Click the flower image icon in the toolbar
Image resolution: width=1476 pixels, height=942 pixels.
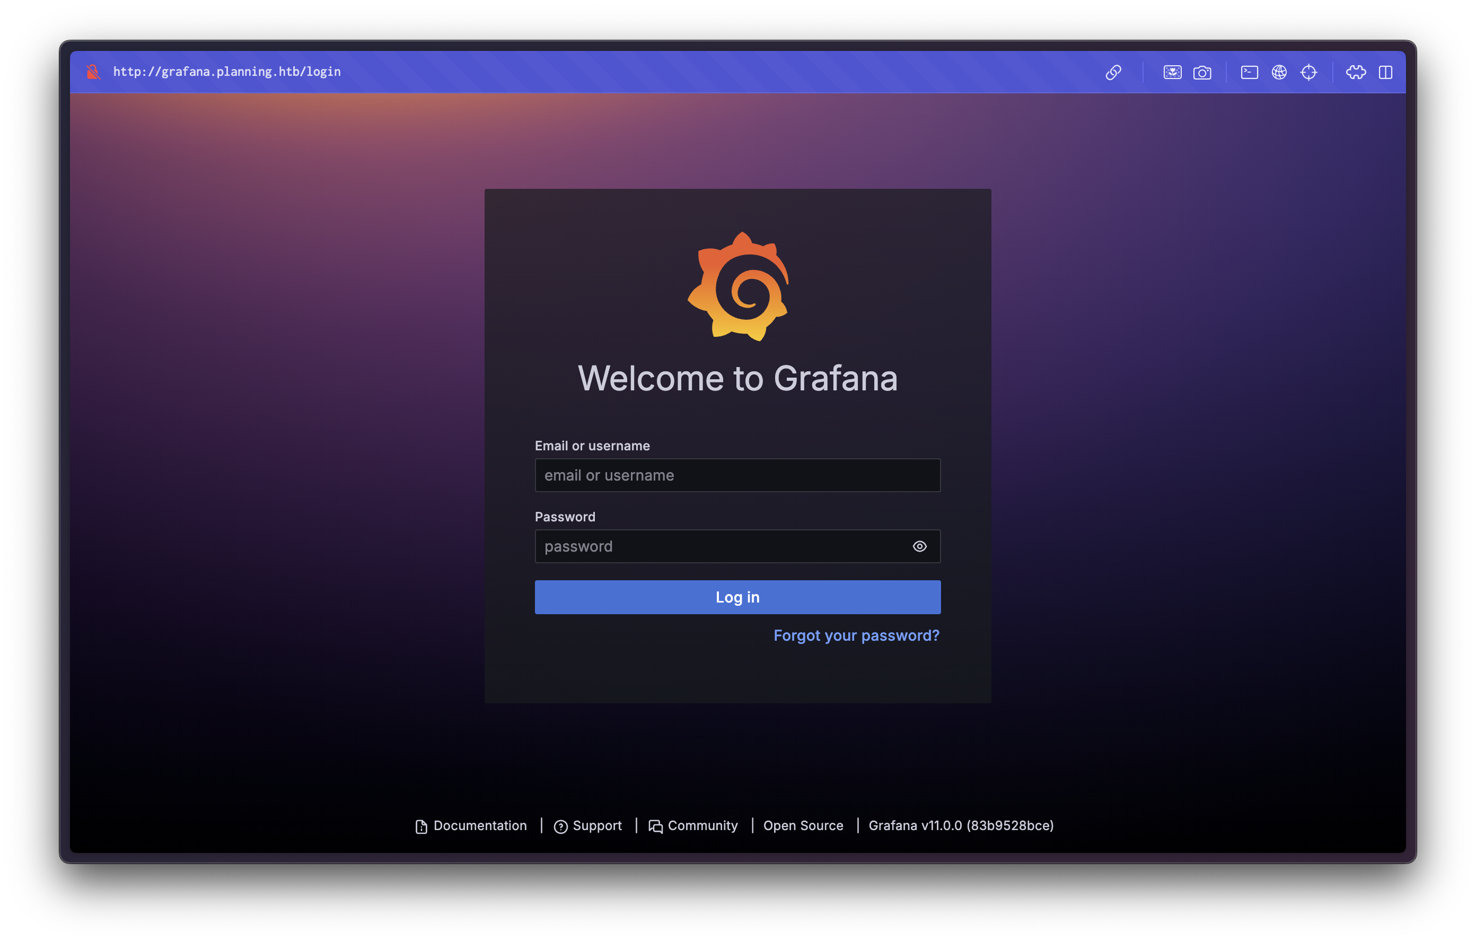(1172, 72)
